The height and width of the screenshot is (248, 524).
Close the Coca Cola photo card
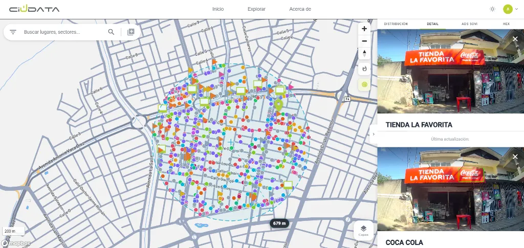pos(515,157)
